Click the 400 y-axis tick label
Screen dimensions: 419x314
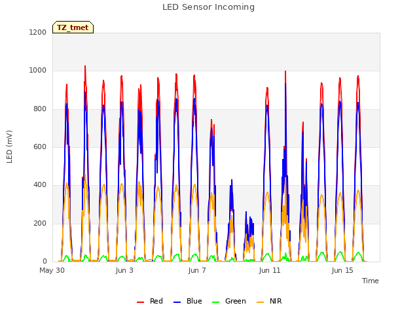[x=40, y=185]
